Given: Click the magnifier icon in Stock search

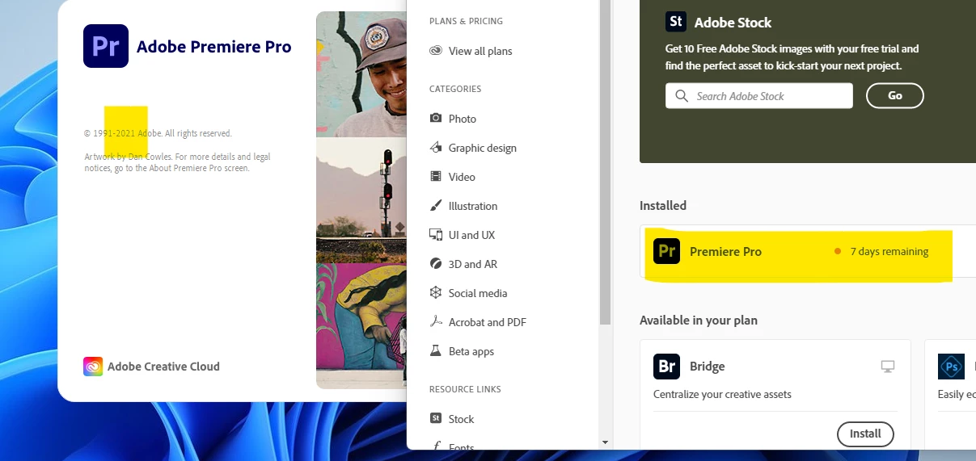Looking at the screenshot, I should tap(682, 96).
